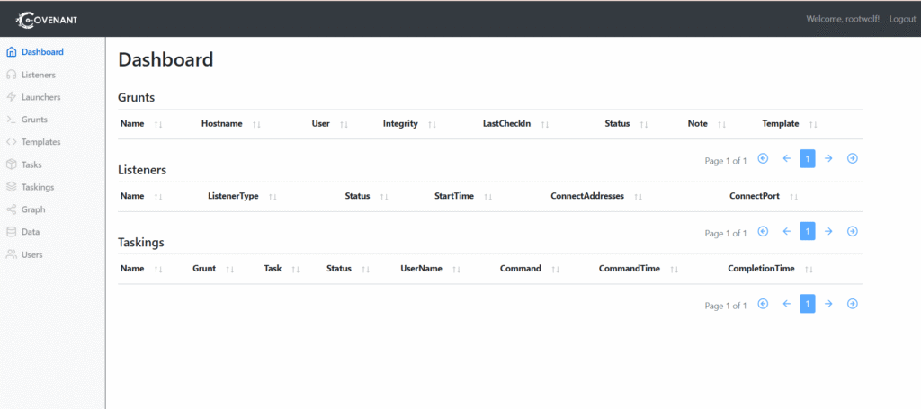Click the Taskings stacked layers icon

(x=11, y=187)
